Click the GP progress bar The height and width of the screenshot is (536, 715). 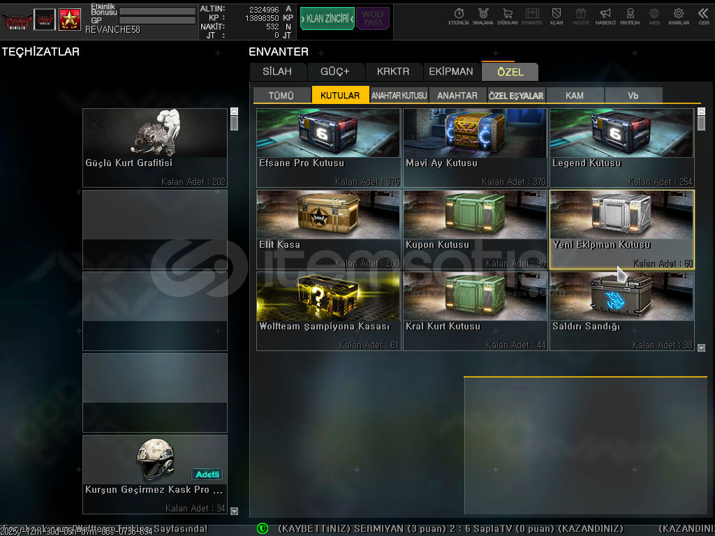click(157, 20)
